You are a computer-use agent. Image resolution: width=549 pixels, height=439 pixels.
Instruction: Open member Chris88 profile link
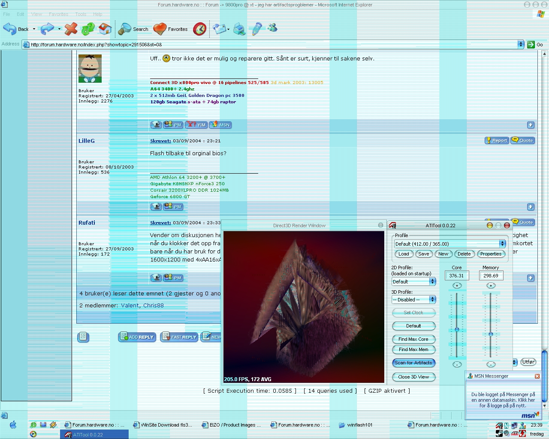point(154,305)
